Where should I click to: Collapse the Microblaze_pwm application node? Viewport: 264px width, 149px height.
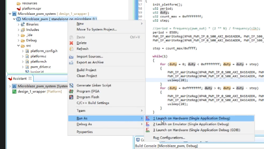pyautogui.click(x=14, y=19)
